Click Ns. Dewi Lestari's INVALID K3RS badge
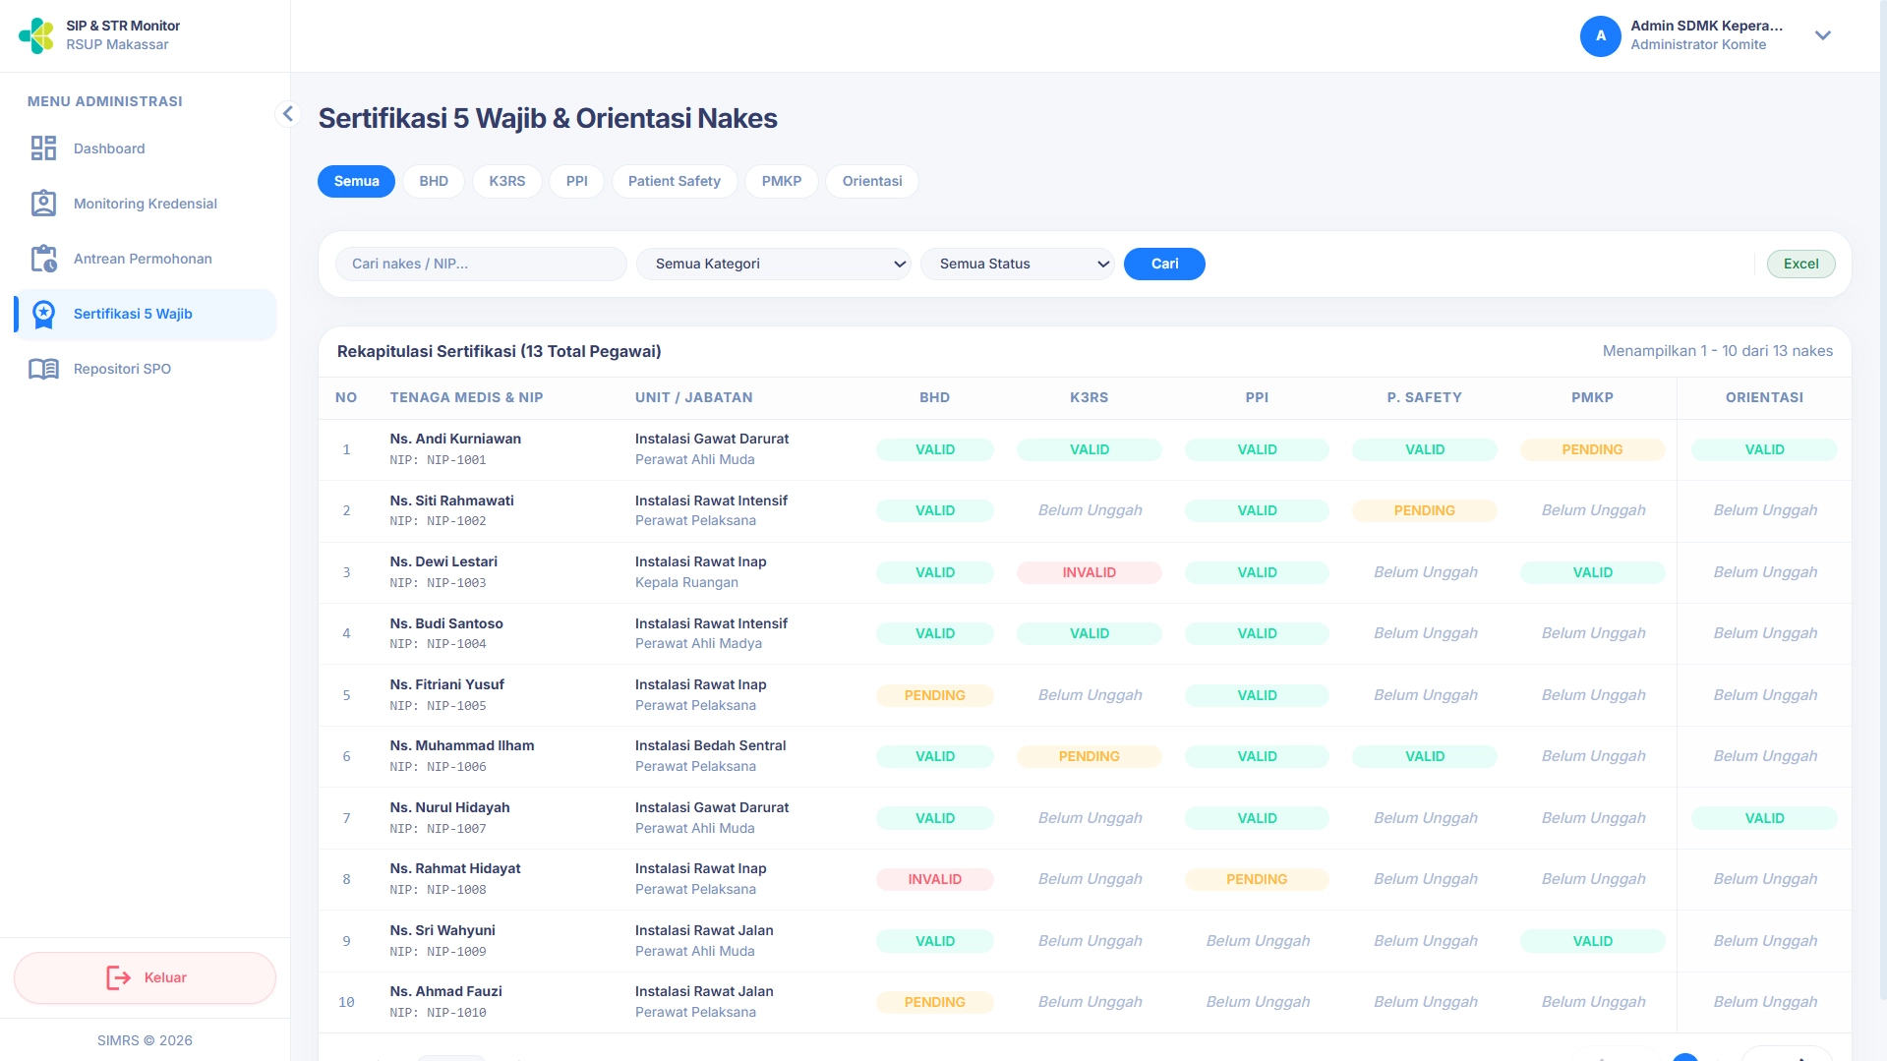 point(1089,572)
